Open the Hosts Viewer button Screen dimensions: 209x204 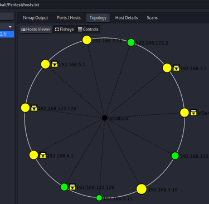click(36, 30)
